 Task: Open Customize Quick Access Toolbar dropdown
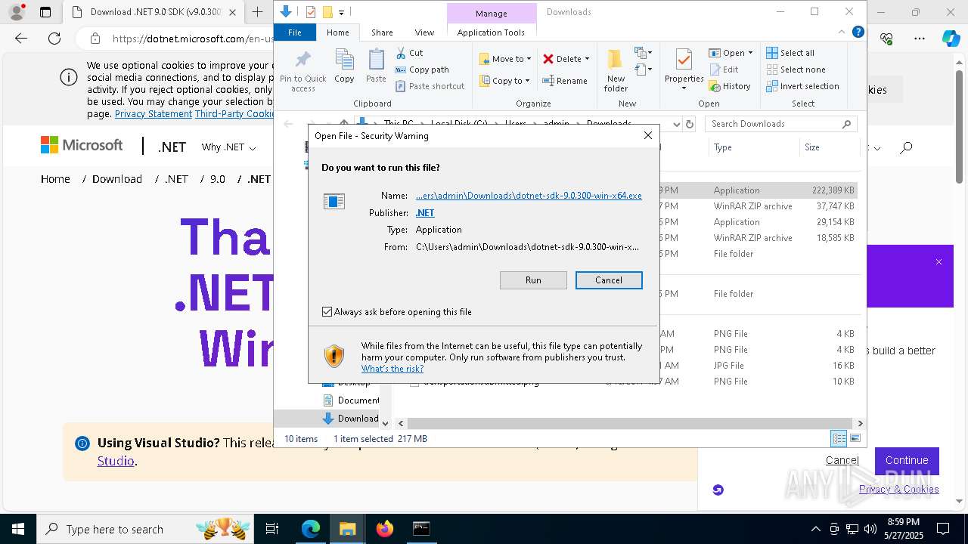342,12
